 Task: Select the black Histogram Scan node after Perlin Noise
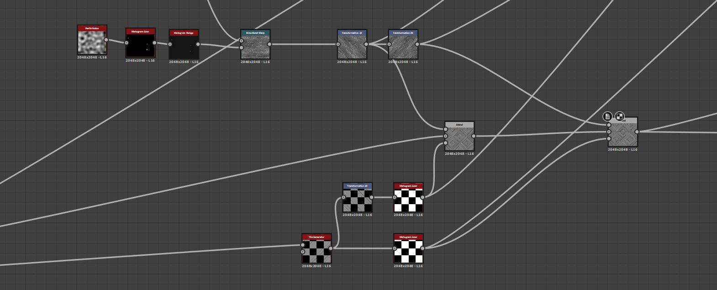click(x=140, y=43)
